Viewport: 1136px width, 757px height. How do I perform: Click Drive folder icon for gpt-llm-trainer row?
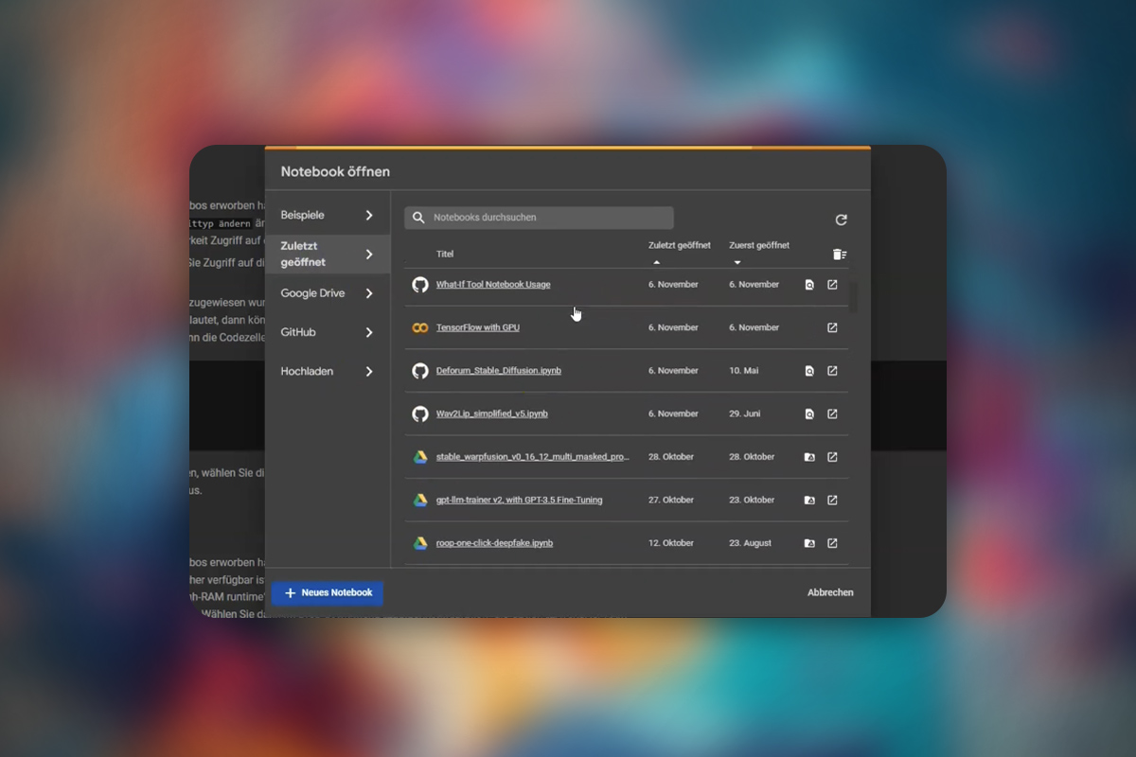[809, 500]
